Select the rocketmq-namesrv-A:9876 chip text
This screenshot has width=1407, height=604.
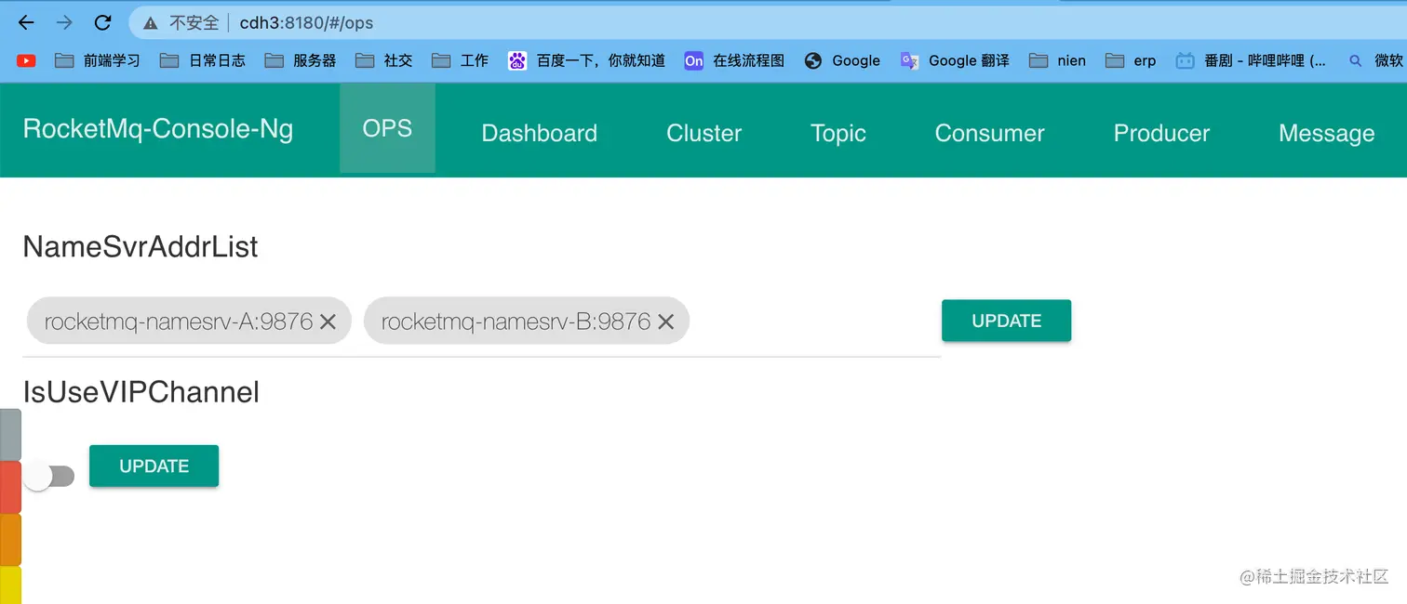179,322
